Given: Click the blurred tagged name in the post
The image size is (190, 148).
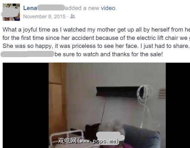Looking at the screenshot, I should click(27, 54).
